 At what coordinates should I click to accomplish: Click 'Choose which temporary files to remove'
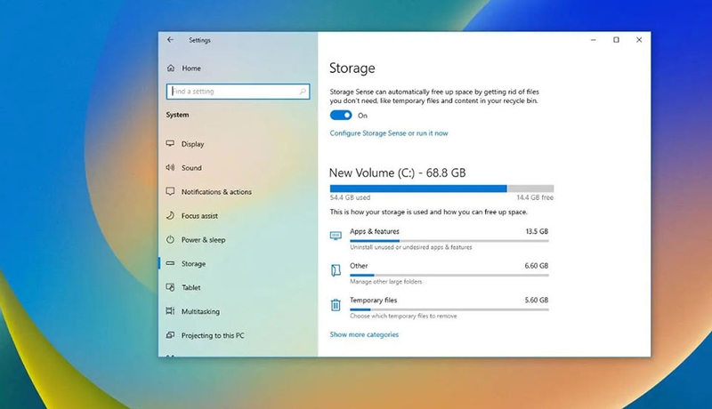[403, 316]
